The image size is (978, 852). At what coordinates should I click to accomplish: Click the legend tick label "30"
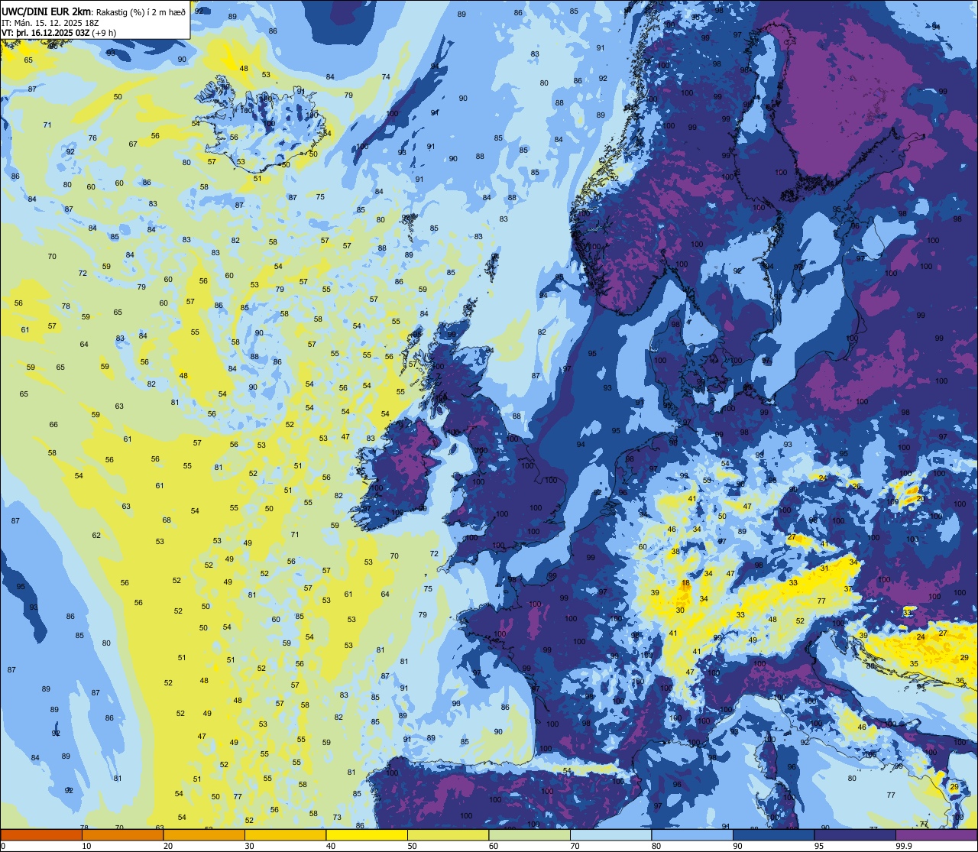point(249,846)
